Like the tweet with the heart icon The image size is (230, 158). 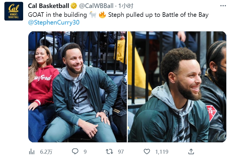point(147,151)
